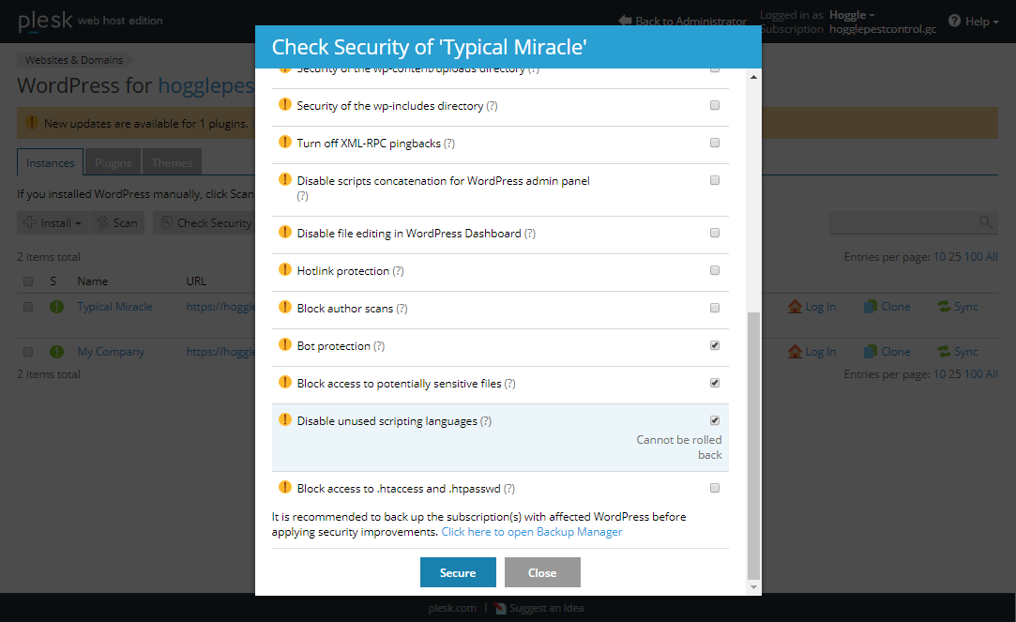Click Clone icon for My Company row
The height and width of the screenshot is (622, 1016).
872,352
